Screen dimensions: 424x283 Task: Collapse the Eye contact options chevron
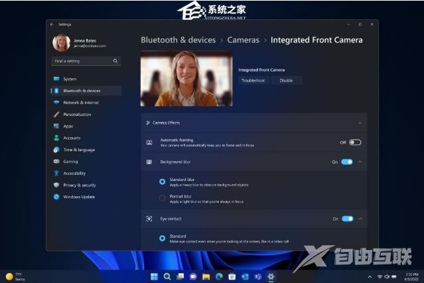360,219
